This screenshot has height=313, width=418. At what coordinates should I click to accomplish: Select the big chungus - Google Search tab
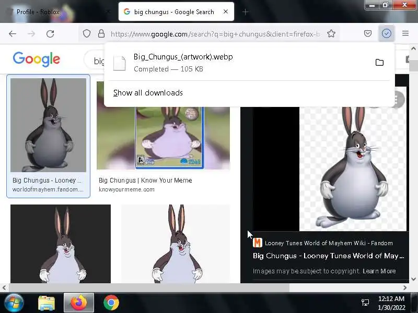coord(176,11)
